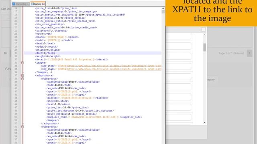Image resolution: width=257 pixels, height=144 pixels.
Task: Click the highlighted <deep>0 line
Action: [x=45, y=53]
